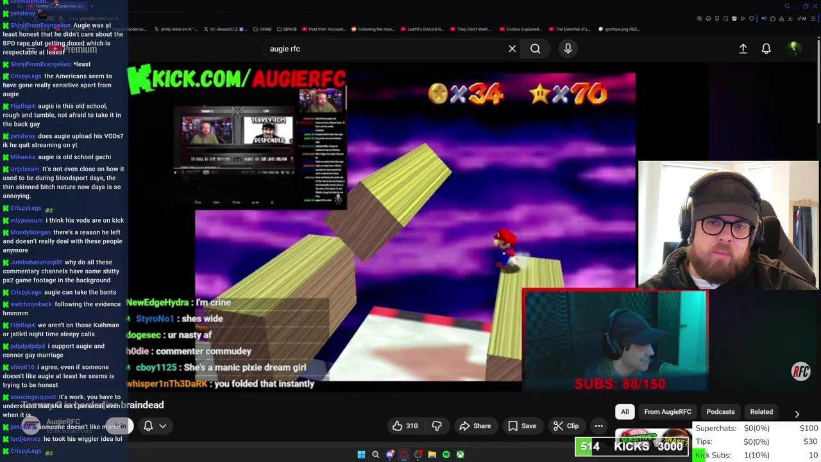Open the pin icon in the browser toolbar
Image resolution: width=821 pixels, height=462 pixels.
(717, 19)
